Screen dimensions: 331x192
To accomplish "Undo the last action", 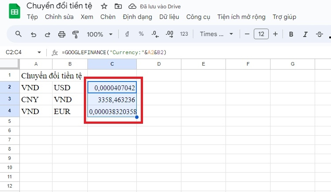I will (x=34, y=34).
